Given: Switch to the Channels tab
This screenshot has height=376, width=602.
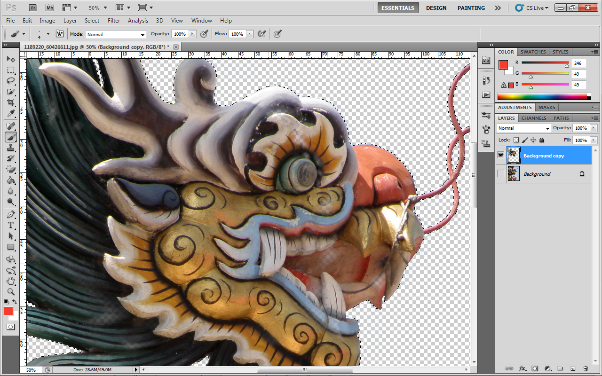Looking at the screenshot, I should (x=534, y=118).
